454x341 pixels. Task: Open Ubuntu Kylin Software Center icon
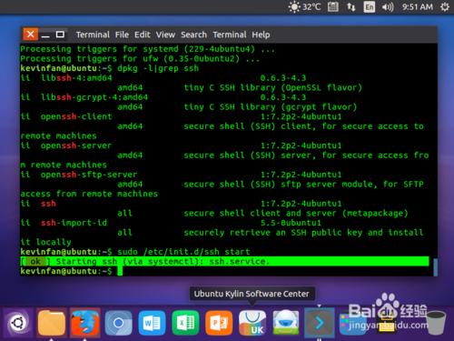252,323
